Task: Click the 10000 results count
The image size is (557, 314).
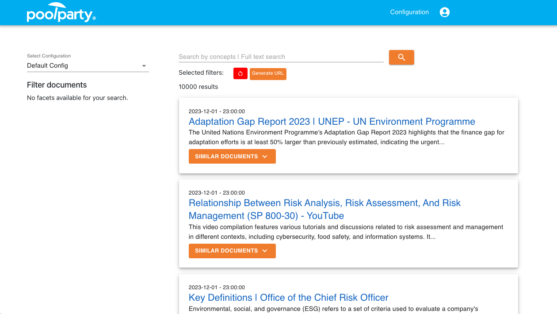Action: [198, 87]
